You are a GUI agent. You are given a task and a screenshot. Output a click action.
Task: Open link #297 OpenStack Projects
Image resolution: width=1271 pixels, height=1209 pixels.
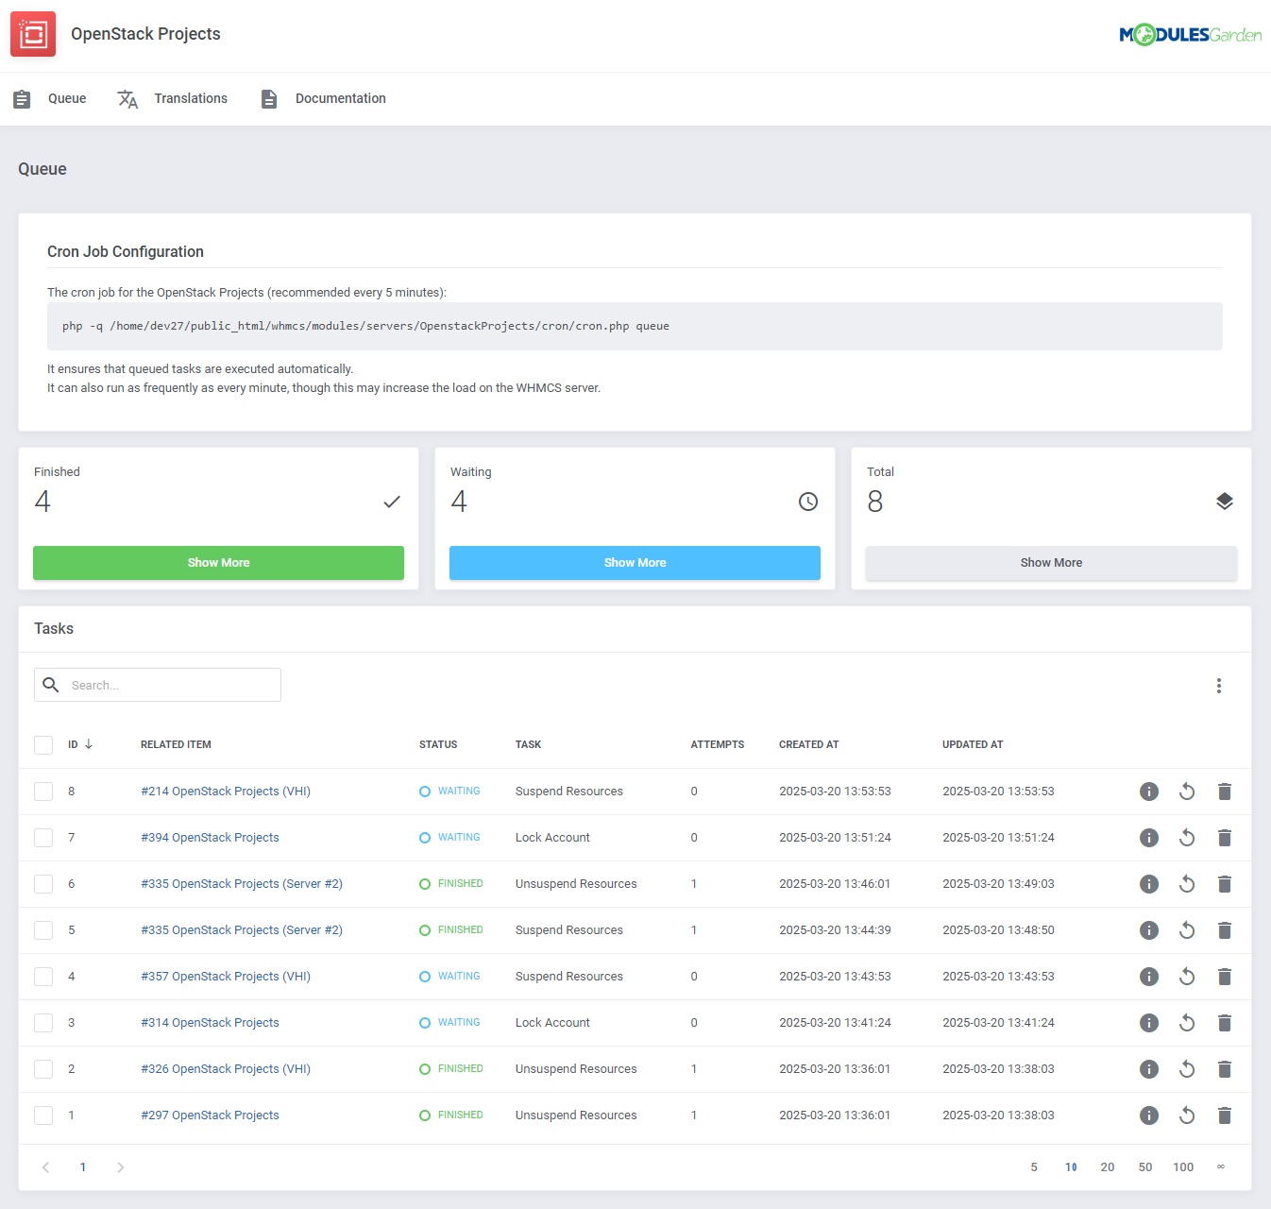click(x=210, y=1115)
